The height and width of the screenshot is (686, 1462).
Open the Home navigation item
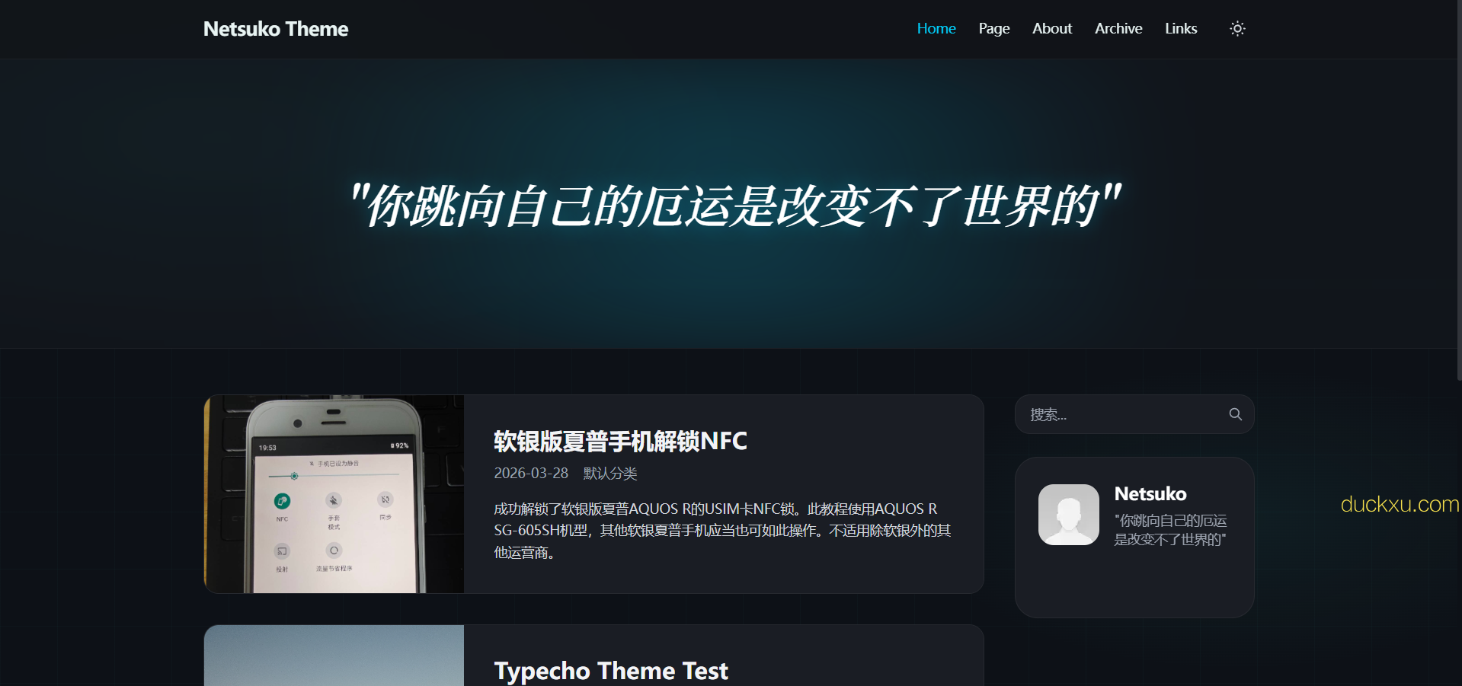[936, 29]
